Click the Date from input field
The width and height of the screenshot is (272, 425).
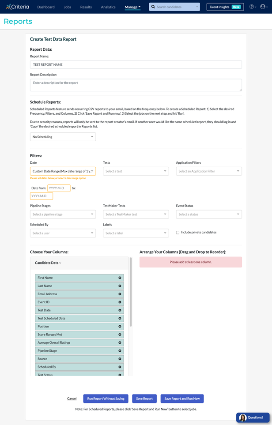59,188
